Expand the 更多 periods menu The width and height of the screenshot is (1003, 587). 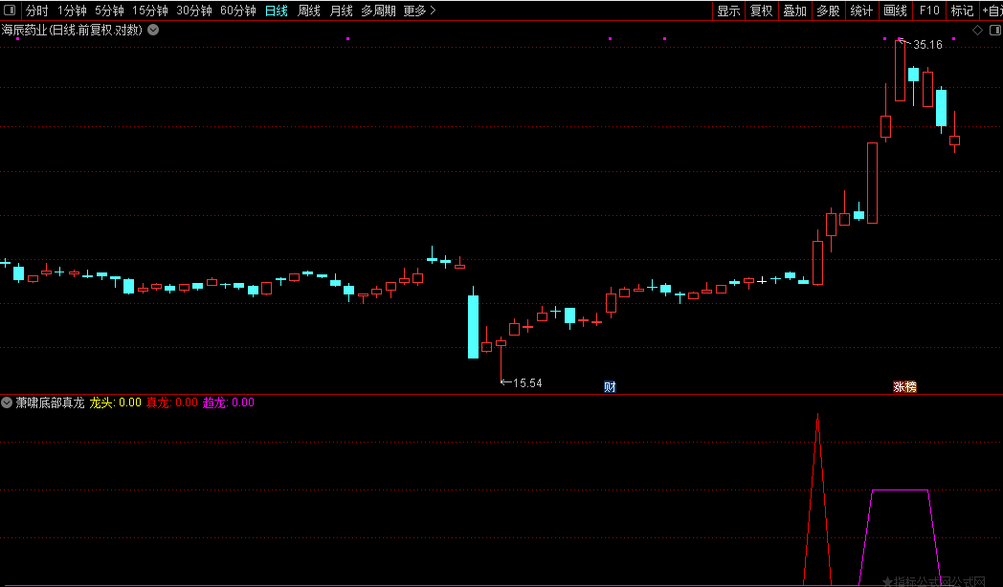[x=419, y=11]
